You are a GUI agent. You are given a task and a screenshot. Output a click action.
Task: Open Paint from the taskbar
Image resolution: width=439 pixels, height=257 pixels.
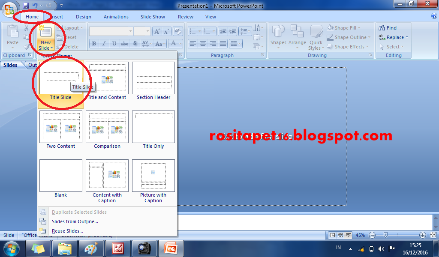(91, 248)
